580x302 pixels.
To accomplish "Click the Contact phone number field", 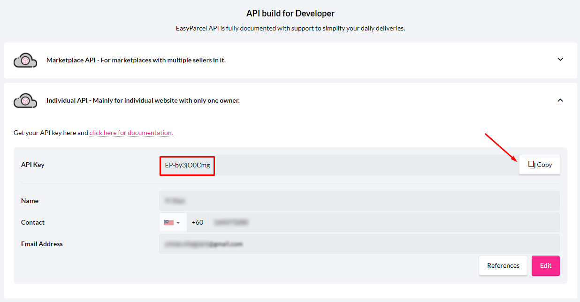I will (x=384, y=222).
